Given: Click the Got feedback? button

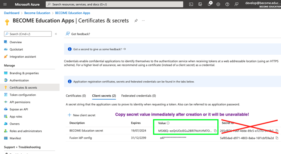Looking at the screenshot, I should click(x=78, y=34).
